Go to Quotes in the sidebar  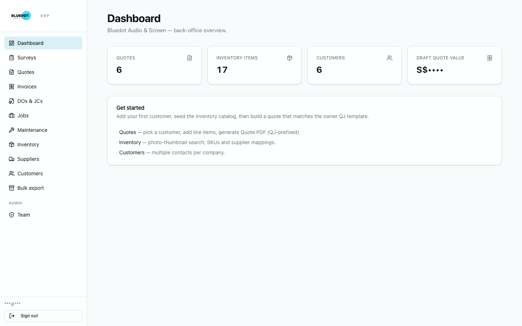point(43,72)
